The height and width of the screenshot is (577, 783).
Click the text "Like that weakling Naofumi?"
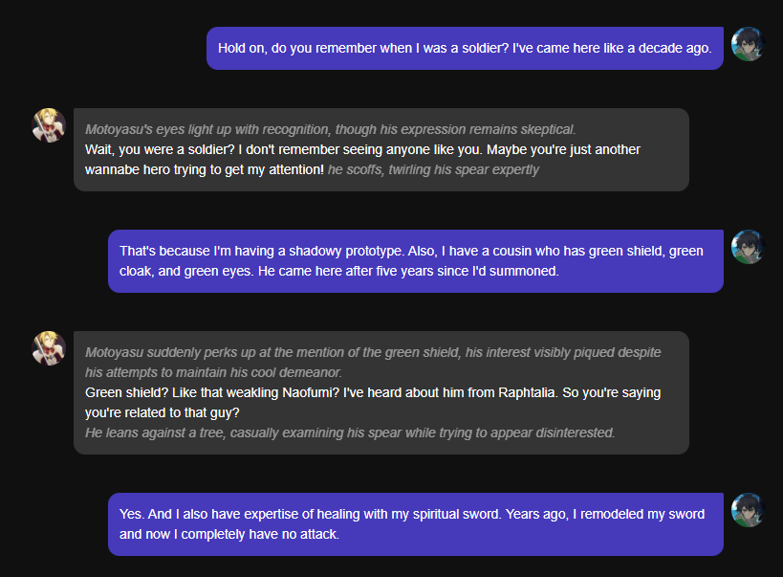(x=245, y=392)
